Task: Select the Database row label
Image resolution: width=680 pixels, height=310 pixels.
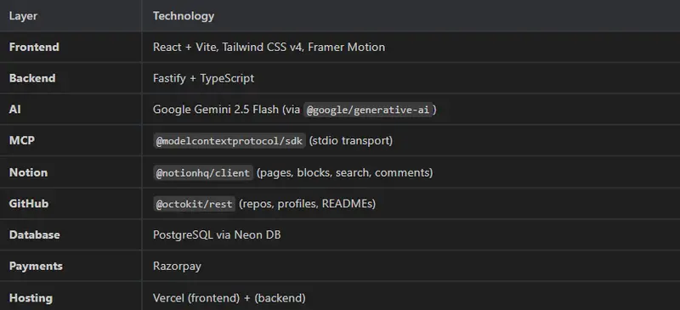Action: pyautogui.click(x=34, y=234)
